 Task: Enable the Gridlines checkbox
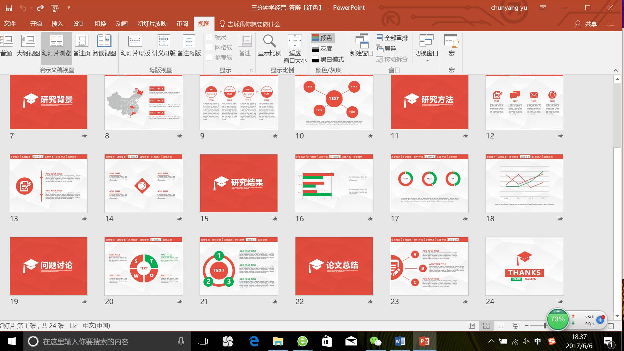click(209, 47)
